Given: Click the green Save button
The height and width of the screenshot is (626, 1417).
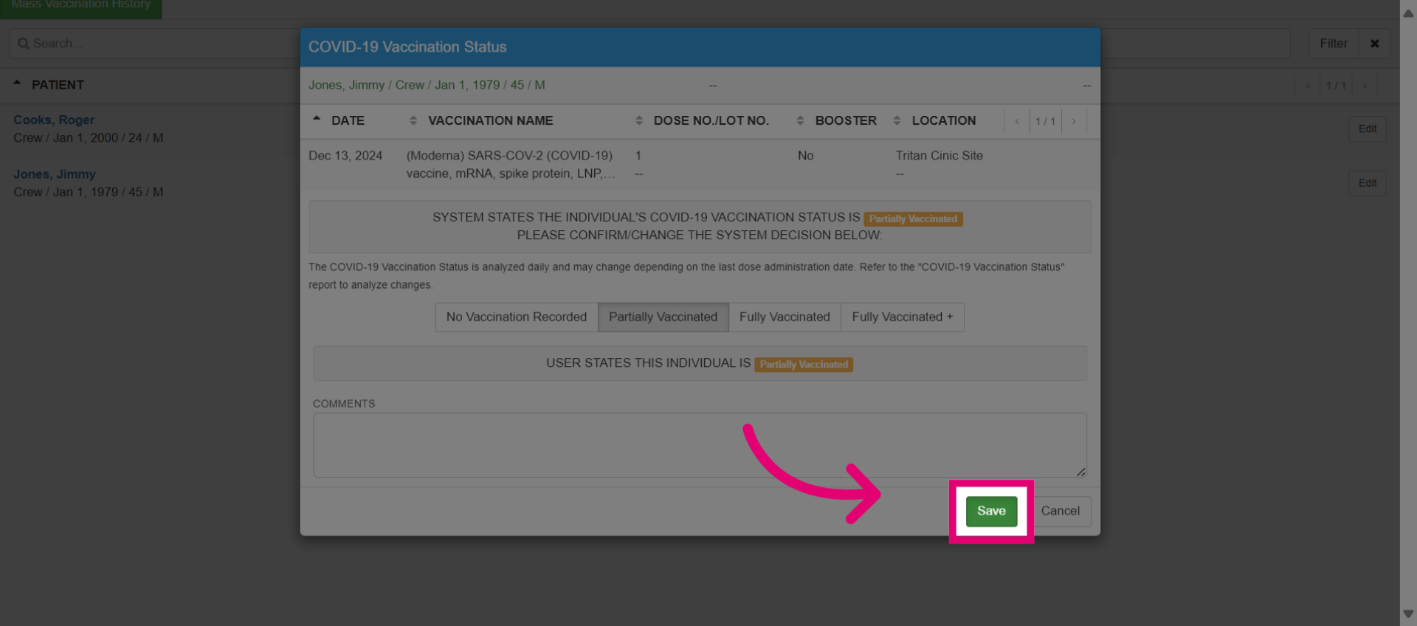Looking at the screenshot, I should [991, 511].
